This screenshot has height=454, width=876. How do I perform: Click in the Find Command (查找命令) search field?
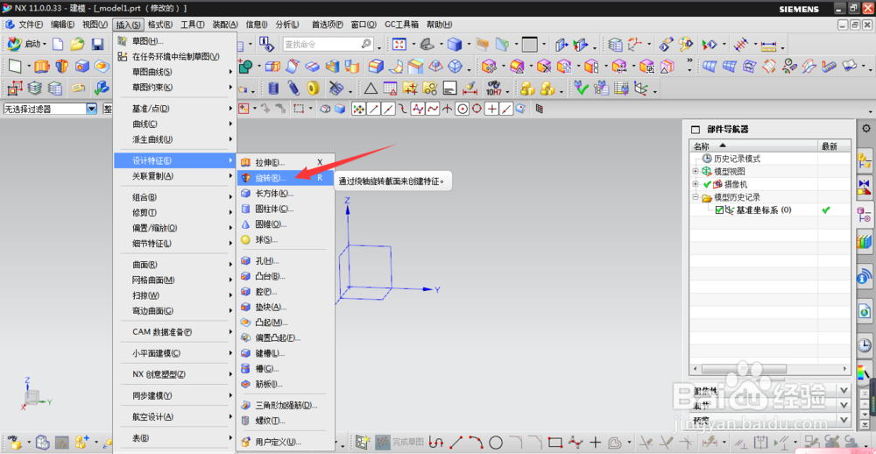[328, 44]
